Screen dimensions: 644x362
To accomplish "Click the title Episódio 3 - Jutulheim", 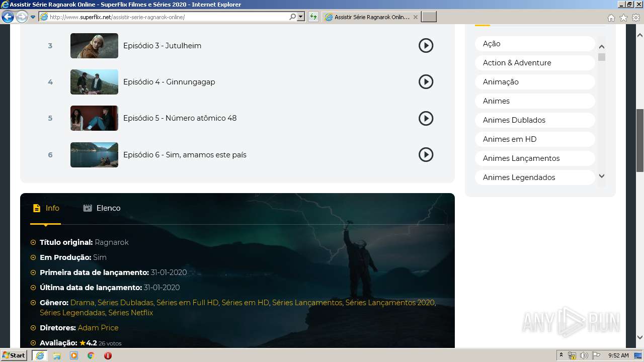I will [162, 46].
